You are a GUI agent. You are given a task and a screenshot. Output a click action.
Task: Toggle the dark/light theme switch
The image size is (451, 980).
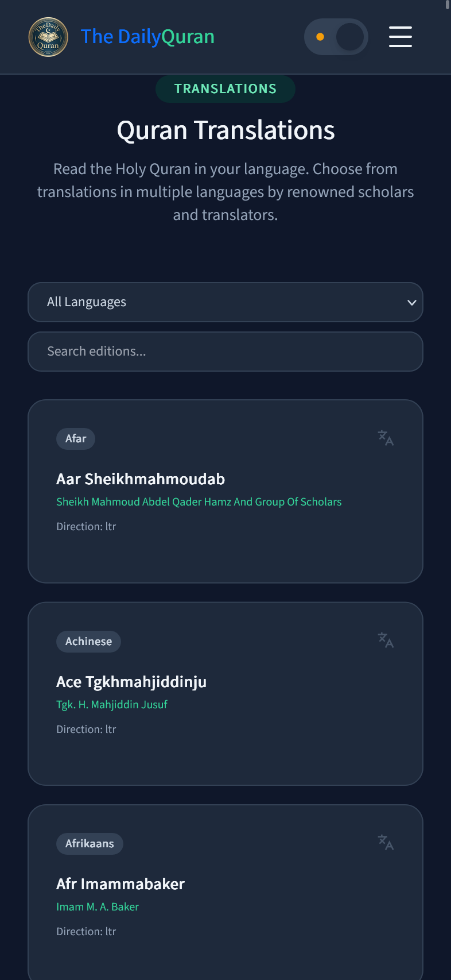click(x=336, y=37)
